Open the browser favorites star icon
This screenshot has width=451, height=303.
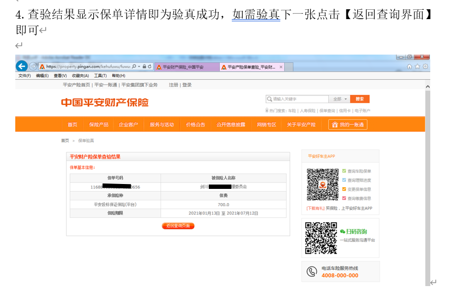(417, 67)
